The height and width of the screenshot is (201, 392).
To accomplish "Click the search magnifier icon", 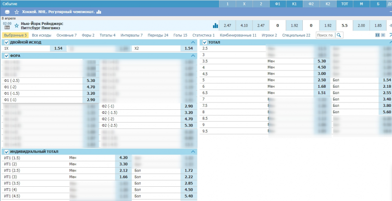I will [x=339, y=35].
